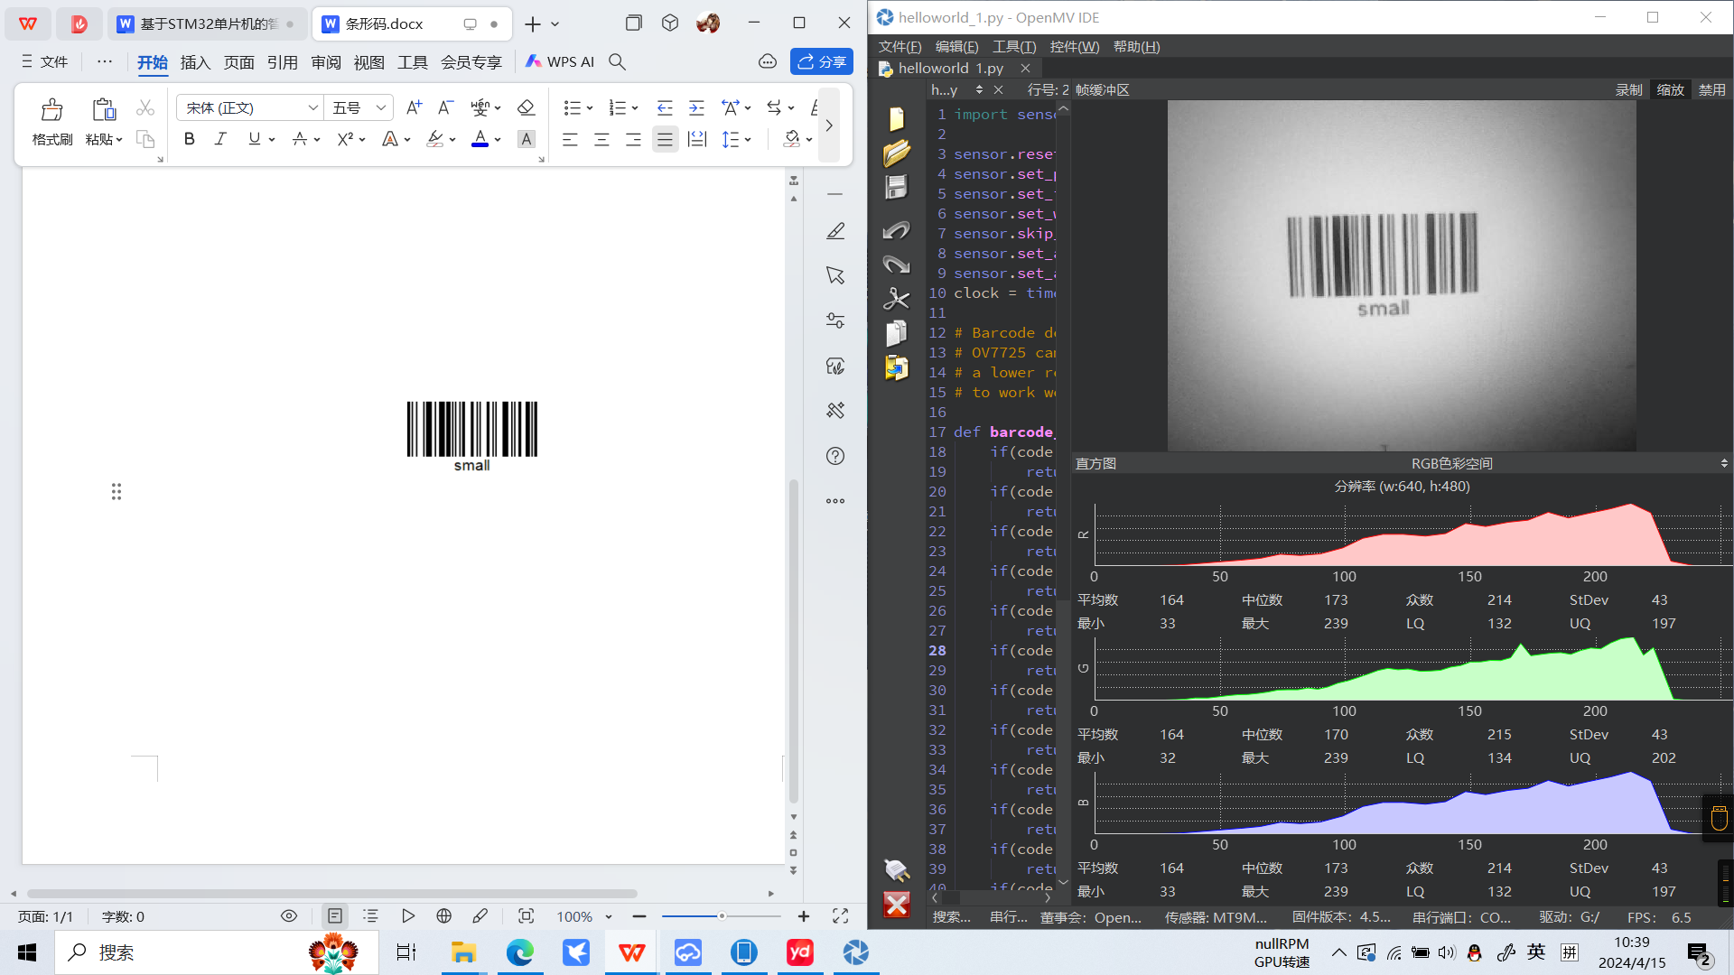This screenshot has height=975, width=1734.
Task: Click the save disk icon in OpenMV
Action: (896, 187)
